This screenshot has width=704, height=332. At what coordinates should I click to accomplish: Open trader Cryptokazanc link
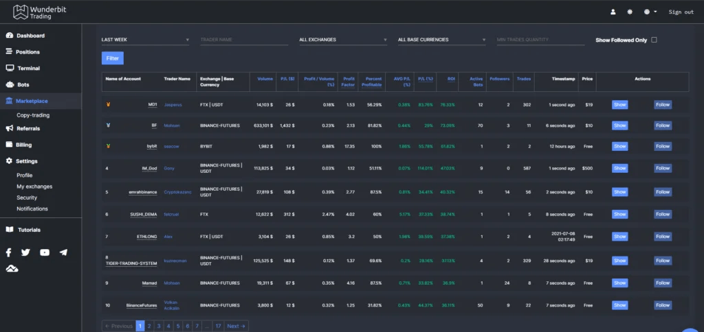coord(178,192)
